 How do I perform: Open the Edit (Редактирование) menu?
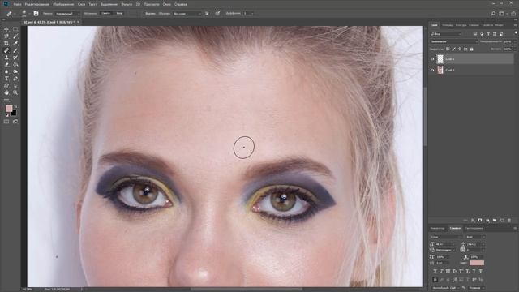tap(37, 4)
